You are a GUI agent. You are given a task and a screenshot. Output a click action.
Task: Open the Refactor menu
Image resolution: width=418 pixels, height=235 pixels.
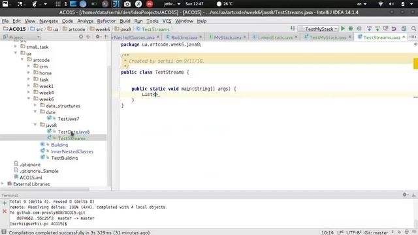[x=106, y=21]
